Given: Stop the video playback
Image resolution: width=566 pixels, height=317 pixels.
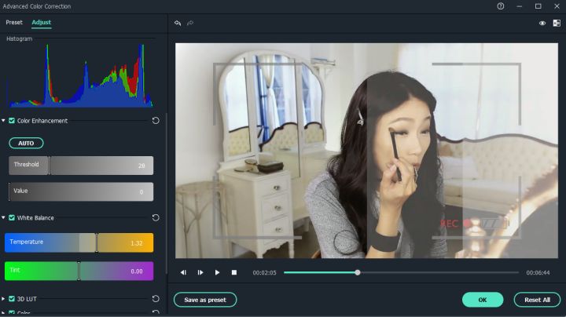Looking at the screenshot, I should tap(234, 272).
